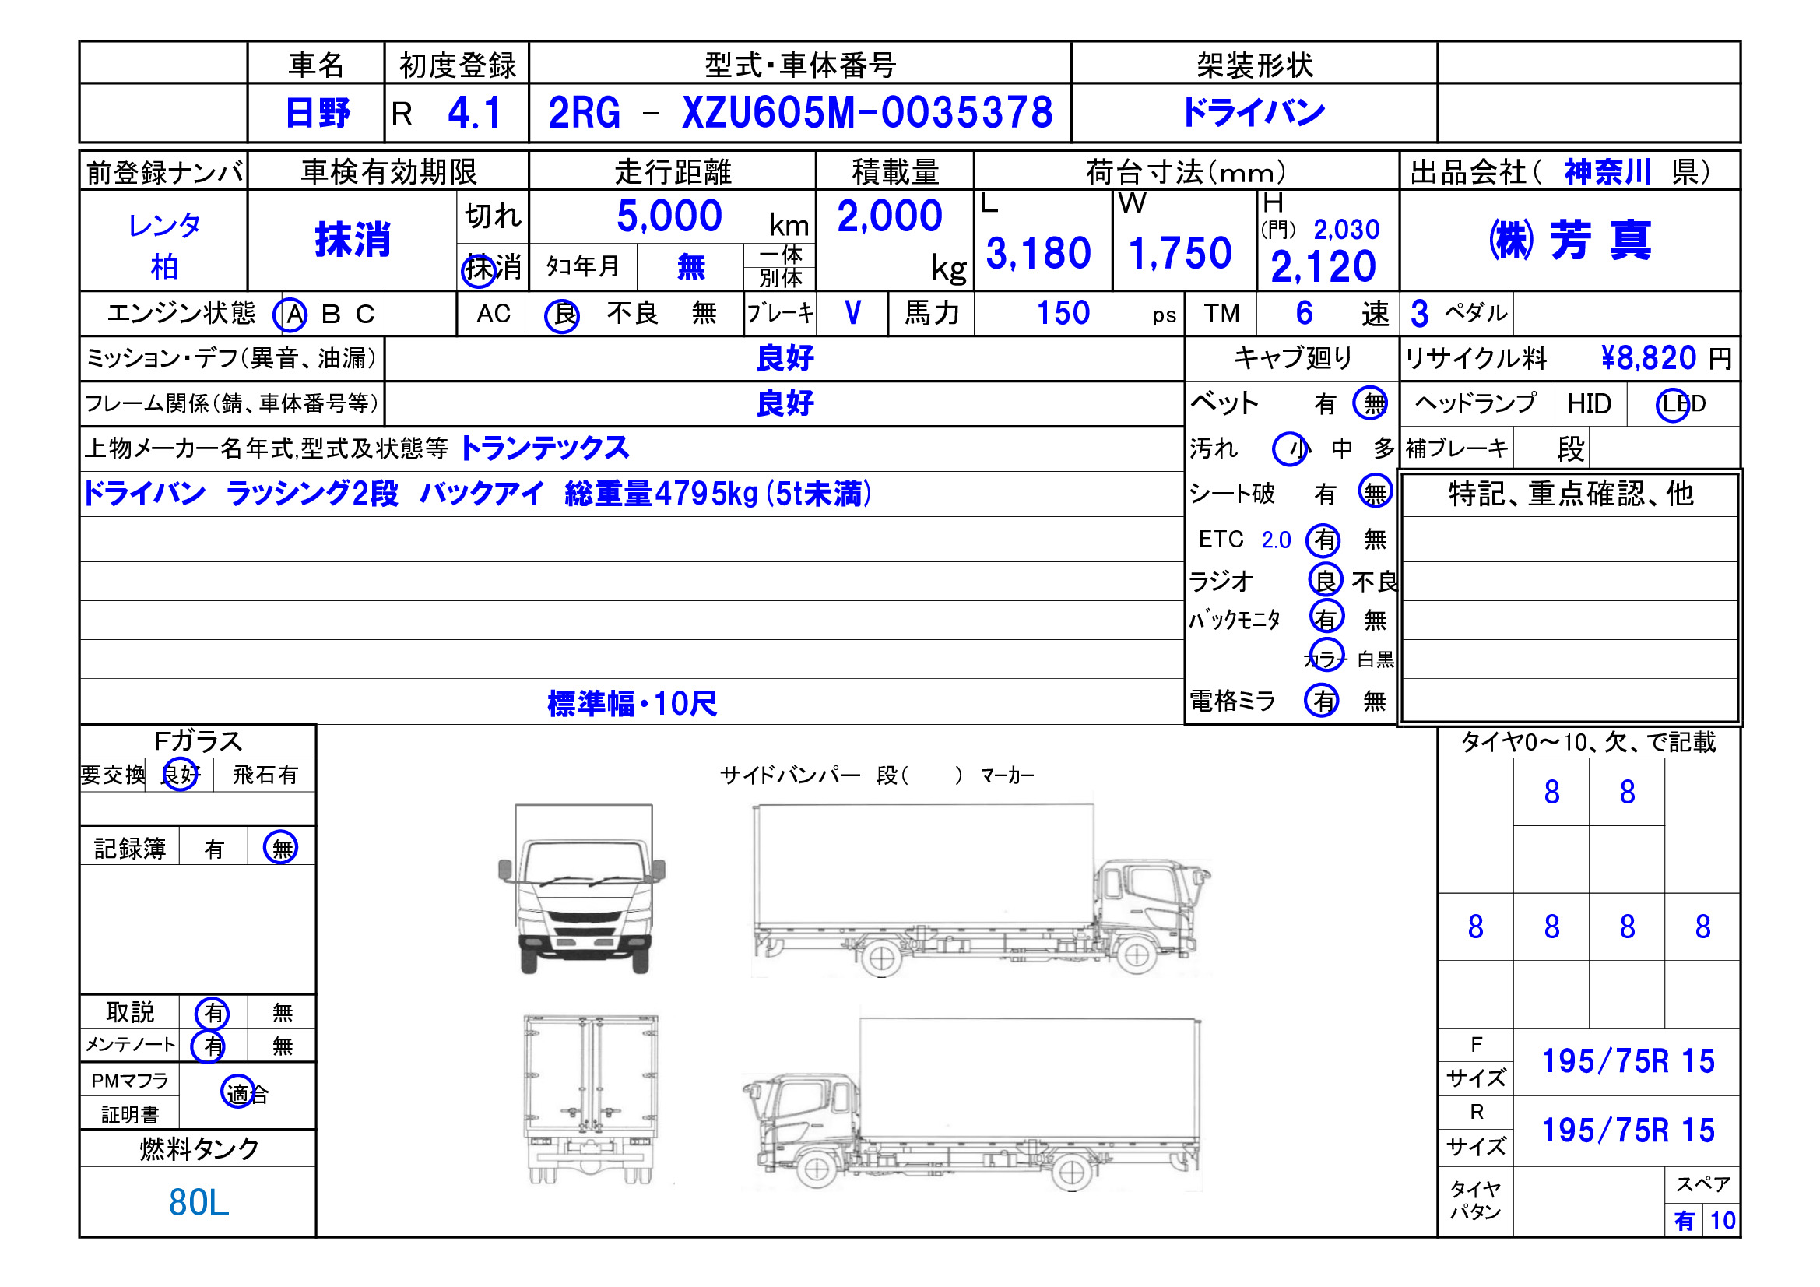This screenshot has width=1820, height=1287.
Task: Click the chassis number XZU605M-0035378
Action: point(867,113)
